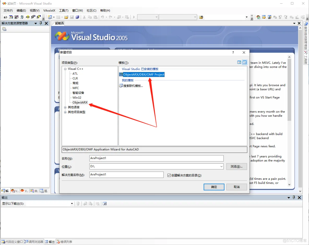Toggle word wrap in Output toolbar
309x245 pixels.
pyautogui.click(x=105, y=204)
